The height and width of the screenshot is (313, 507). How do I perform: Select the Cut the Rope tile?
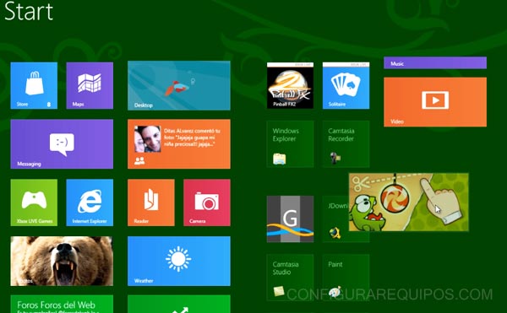pos(409,202)
